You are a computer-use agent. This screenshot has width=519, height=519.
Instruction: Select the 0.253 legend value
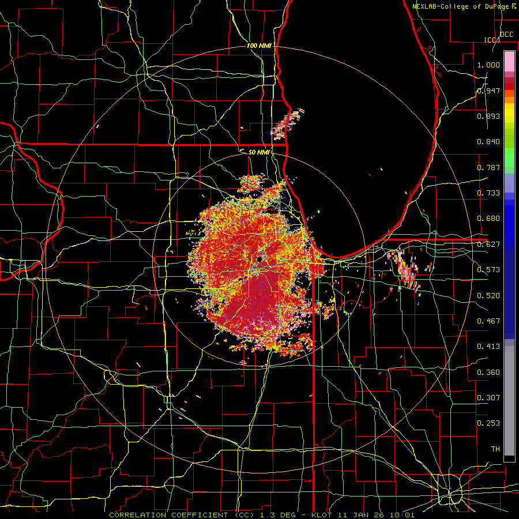pyautogui.click(x=488, y=423)
